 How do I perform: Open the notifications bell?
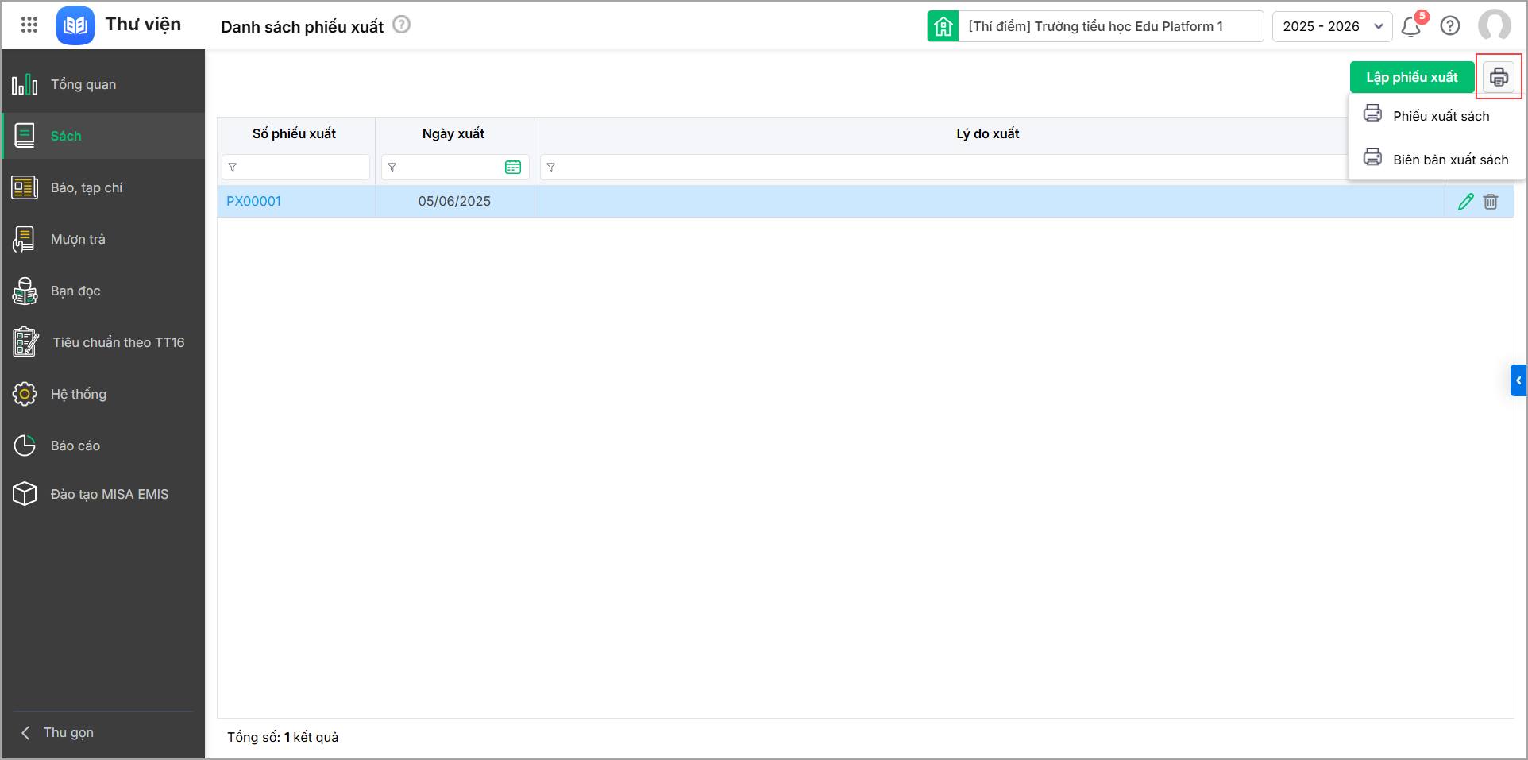[x=1411, y=26]
